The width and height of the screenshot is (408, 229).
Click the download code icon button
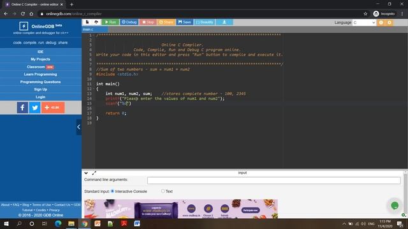(224, 22)
